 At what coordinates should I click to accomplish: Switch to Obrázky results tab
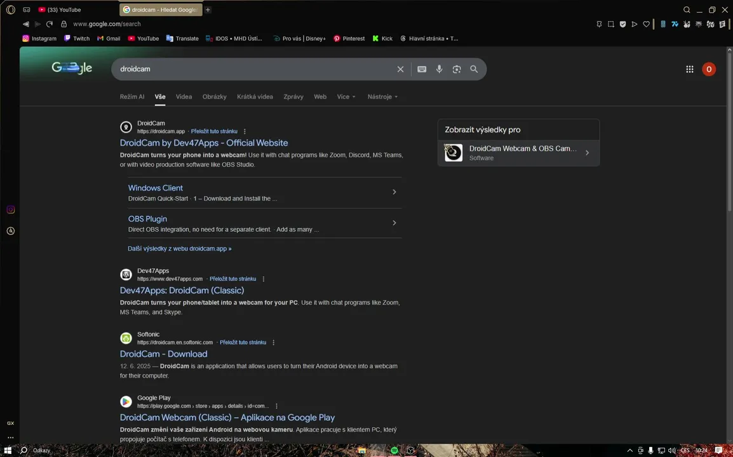pyautogui.click(x=215, y=96)
